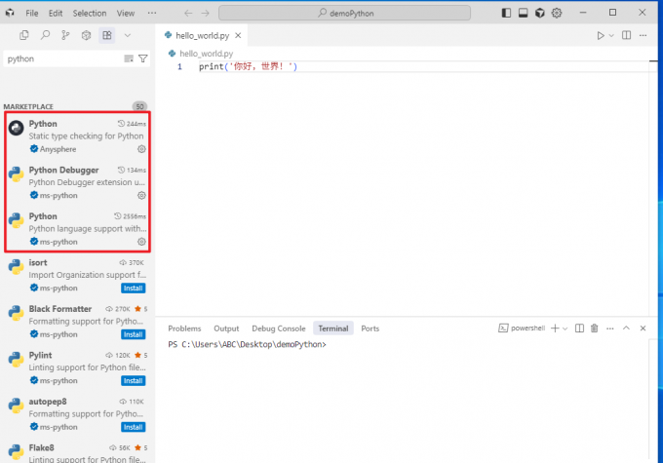
Task: Open editor more actions ellipsis
Action: [643, 35]
